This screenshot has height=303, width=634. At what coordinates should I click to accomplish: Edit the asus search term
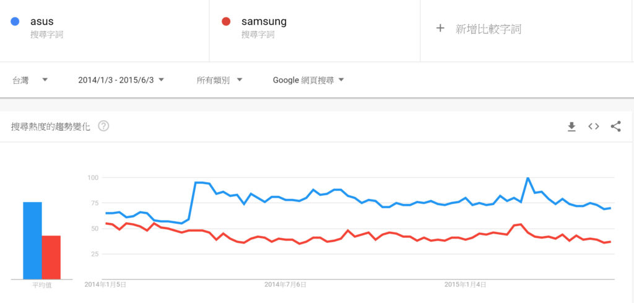[42, 21]
